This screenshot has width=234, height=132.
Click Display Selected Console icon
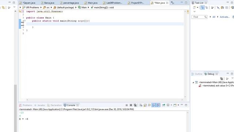[x=168, y=105]
